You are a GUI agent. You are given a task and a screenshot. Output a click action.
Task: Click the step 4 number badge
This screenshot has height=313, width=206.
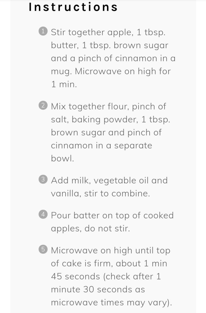[x=44, y=215]
